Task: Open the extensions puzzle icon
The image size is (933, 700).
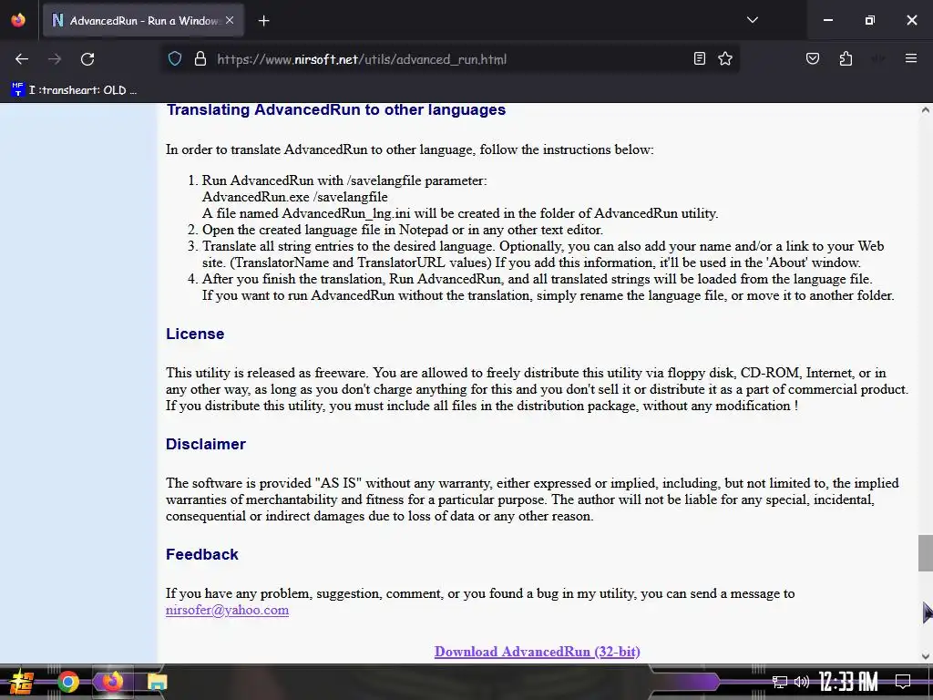Action: [x=846, y=58]
